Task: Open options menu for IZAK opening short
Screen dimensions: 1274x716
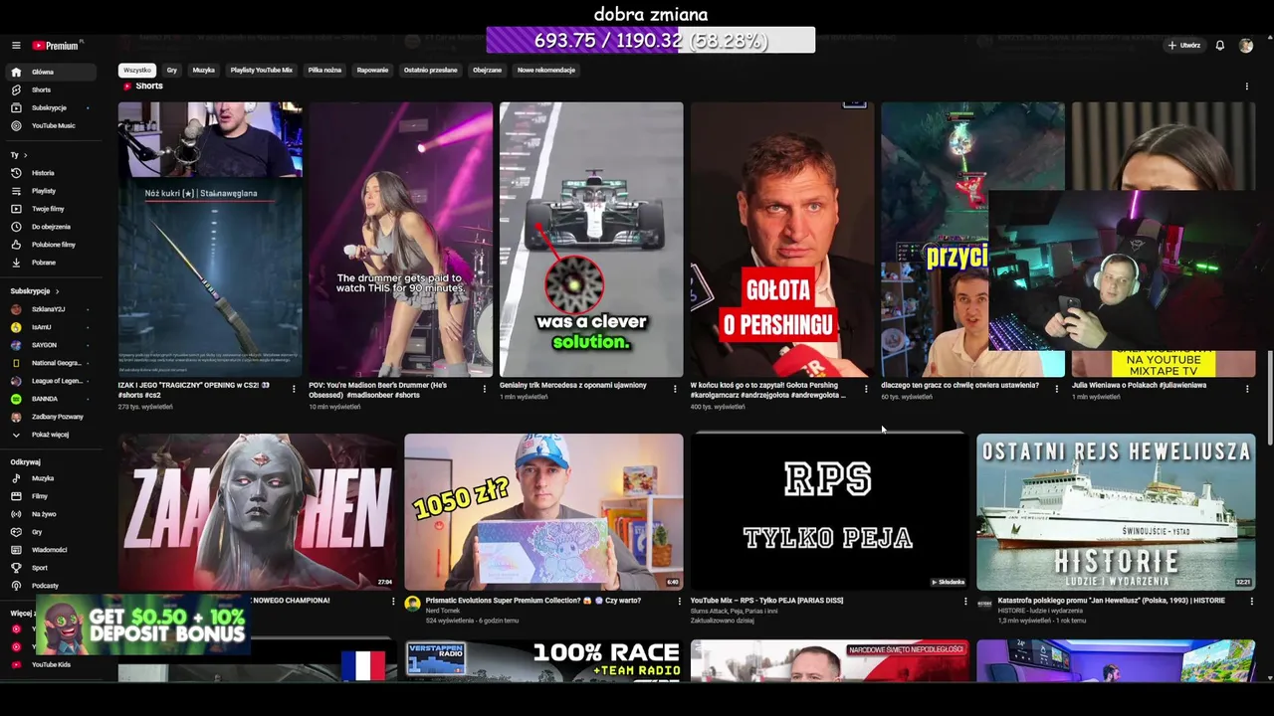Action: pos(294,389)
